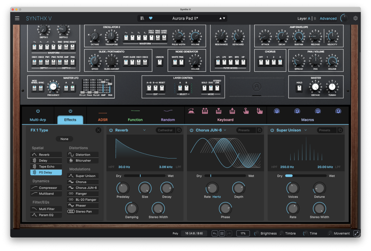Open the Chorus JUN-6 effect type dropdown
Screen dimensions: 371x251
(225, 130)
